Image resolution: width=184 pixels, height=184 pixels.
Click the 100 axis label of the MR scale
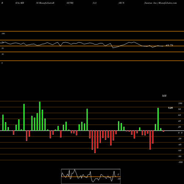click(180, 103)
